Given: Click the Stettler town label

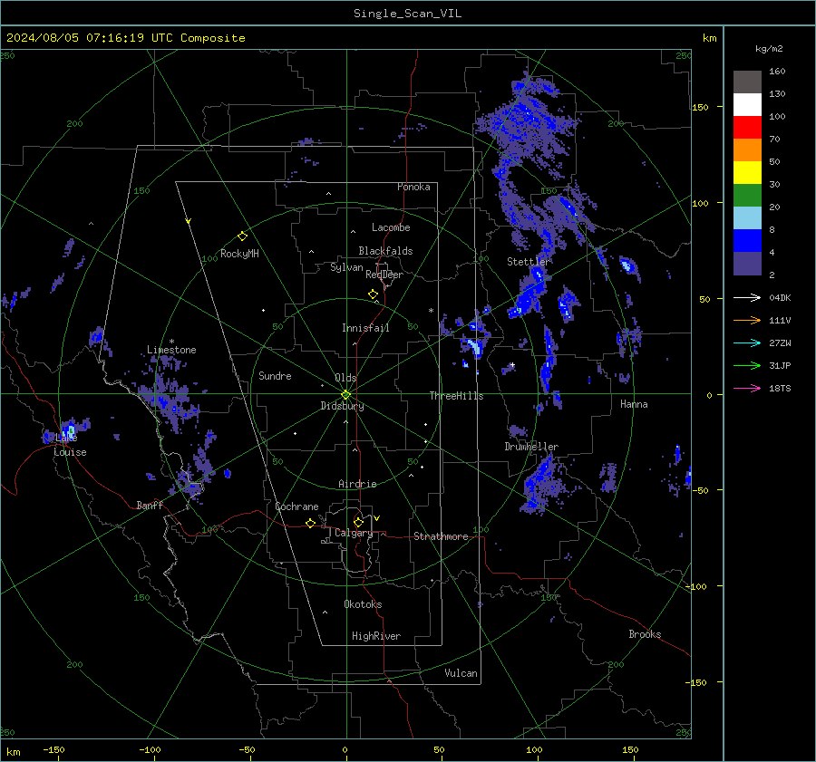Looking at the screenshot, I should [529, 262].
